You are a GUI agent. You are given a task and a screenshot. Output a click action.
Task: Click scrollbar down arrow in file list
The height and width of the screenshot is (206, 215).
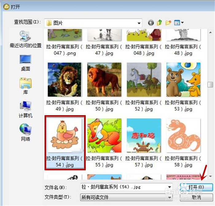210,176
